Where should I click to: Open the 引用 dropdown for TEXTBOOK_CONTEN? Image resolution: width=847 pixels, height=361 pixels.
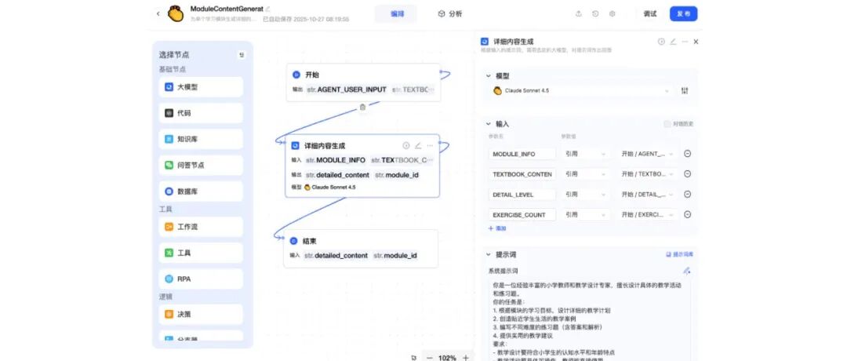(x=586, y=174)
